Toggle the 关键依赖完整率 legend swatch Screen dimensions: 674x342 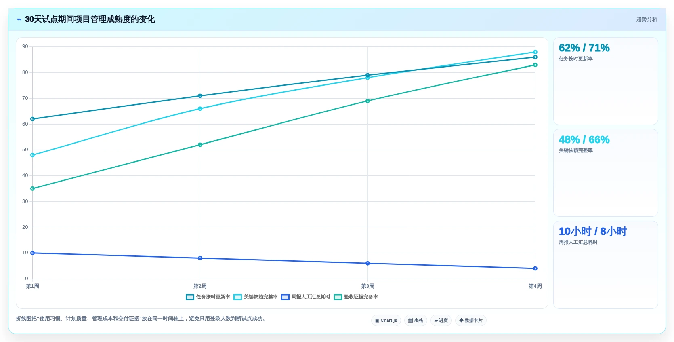[237, 297]
